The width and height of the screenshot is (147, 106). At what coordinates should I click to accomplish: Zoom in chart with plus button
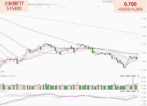pos(104,1)
